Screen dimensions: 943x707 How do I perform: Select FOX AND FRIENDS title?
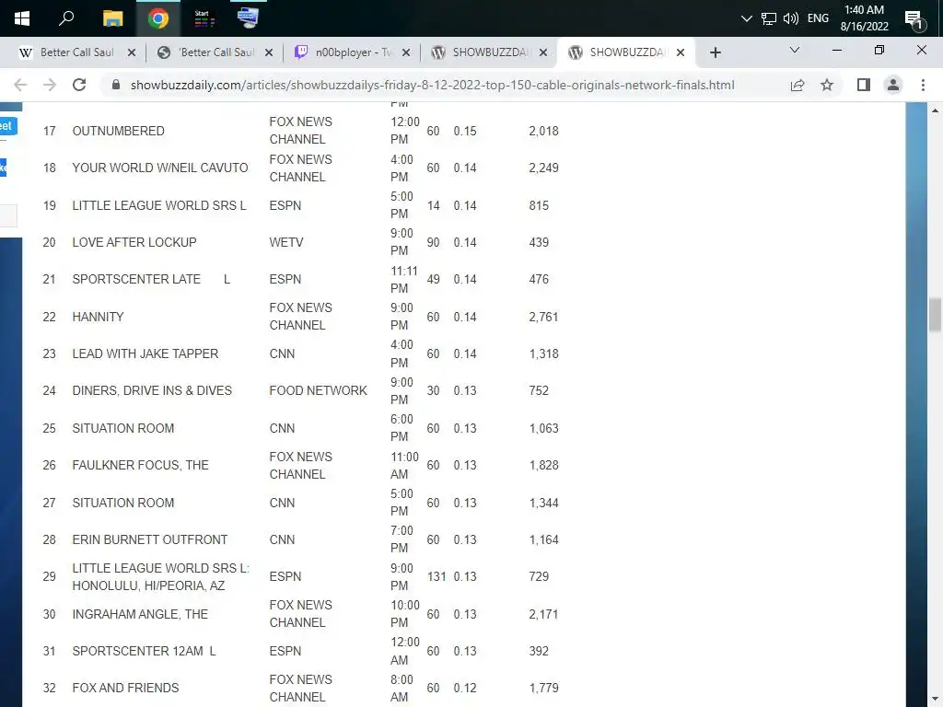click(x=125, y=688)
